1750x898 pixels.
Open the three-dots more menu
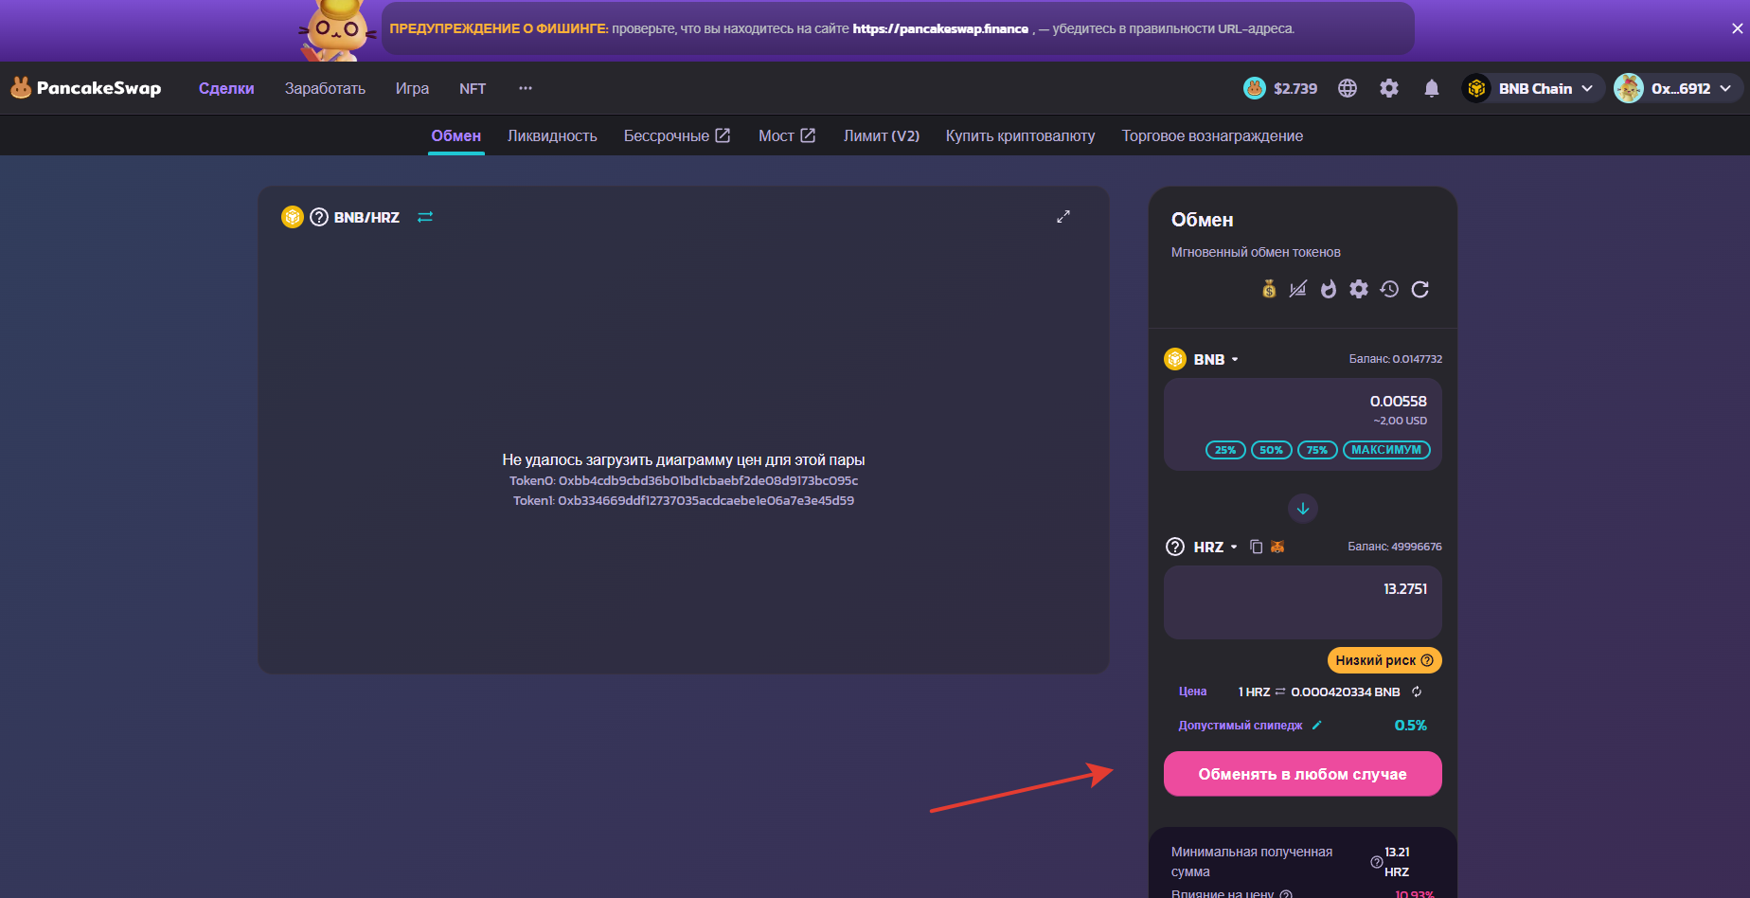coord(526,88)
